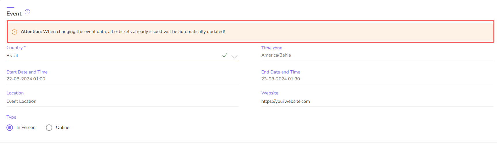497x147 pixels.
Task: Edit the End Date and Time value
Action: click(x=377, y=79)
